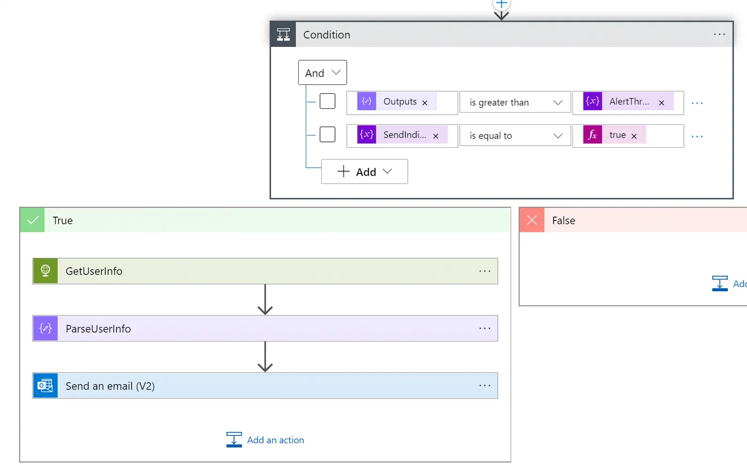Collapse the Condition card via its title
The image size is (747, 469).
(327, 35)
